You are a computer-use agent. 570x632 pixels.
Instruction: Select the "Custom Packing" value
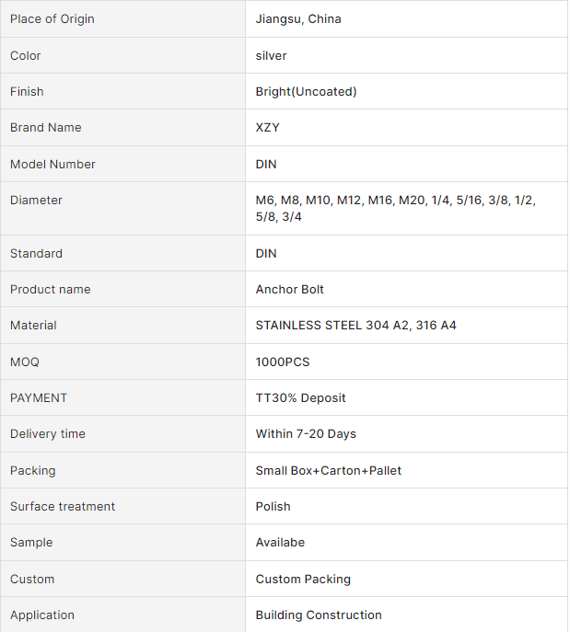tap(303, 580)
